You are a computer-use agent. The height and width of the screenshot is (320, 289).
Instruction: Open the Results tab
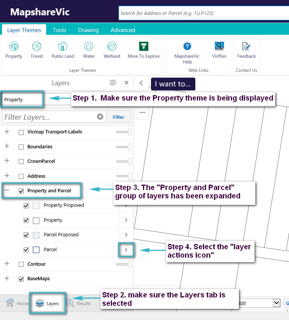coord(78,303)
